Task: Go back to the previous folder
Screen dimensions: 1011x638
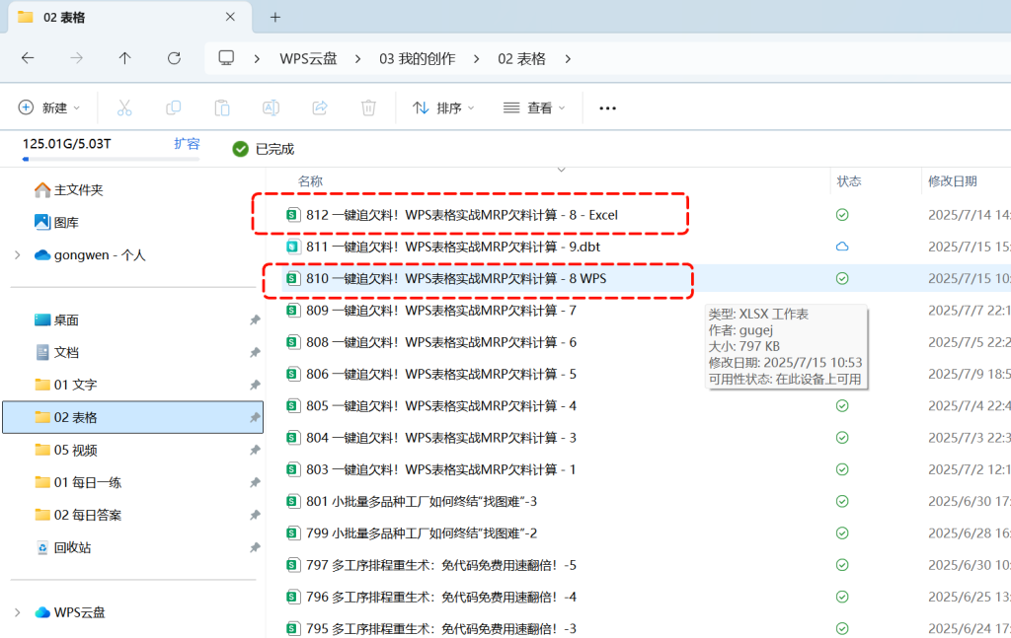Action: click(x=28, y=58)
